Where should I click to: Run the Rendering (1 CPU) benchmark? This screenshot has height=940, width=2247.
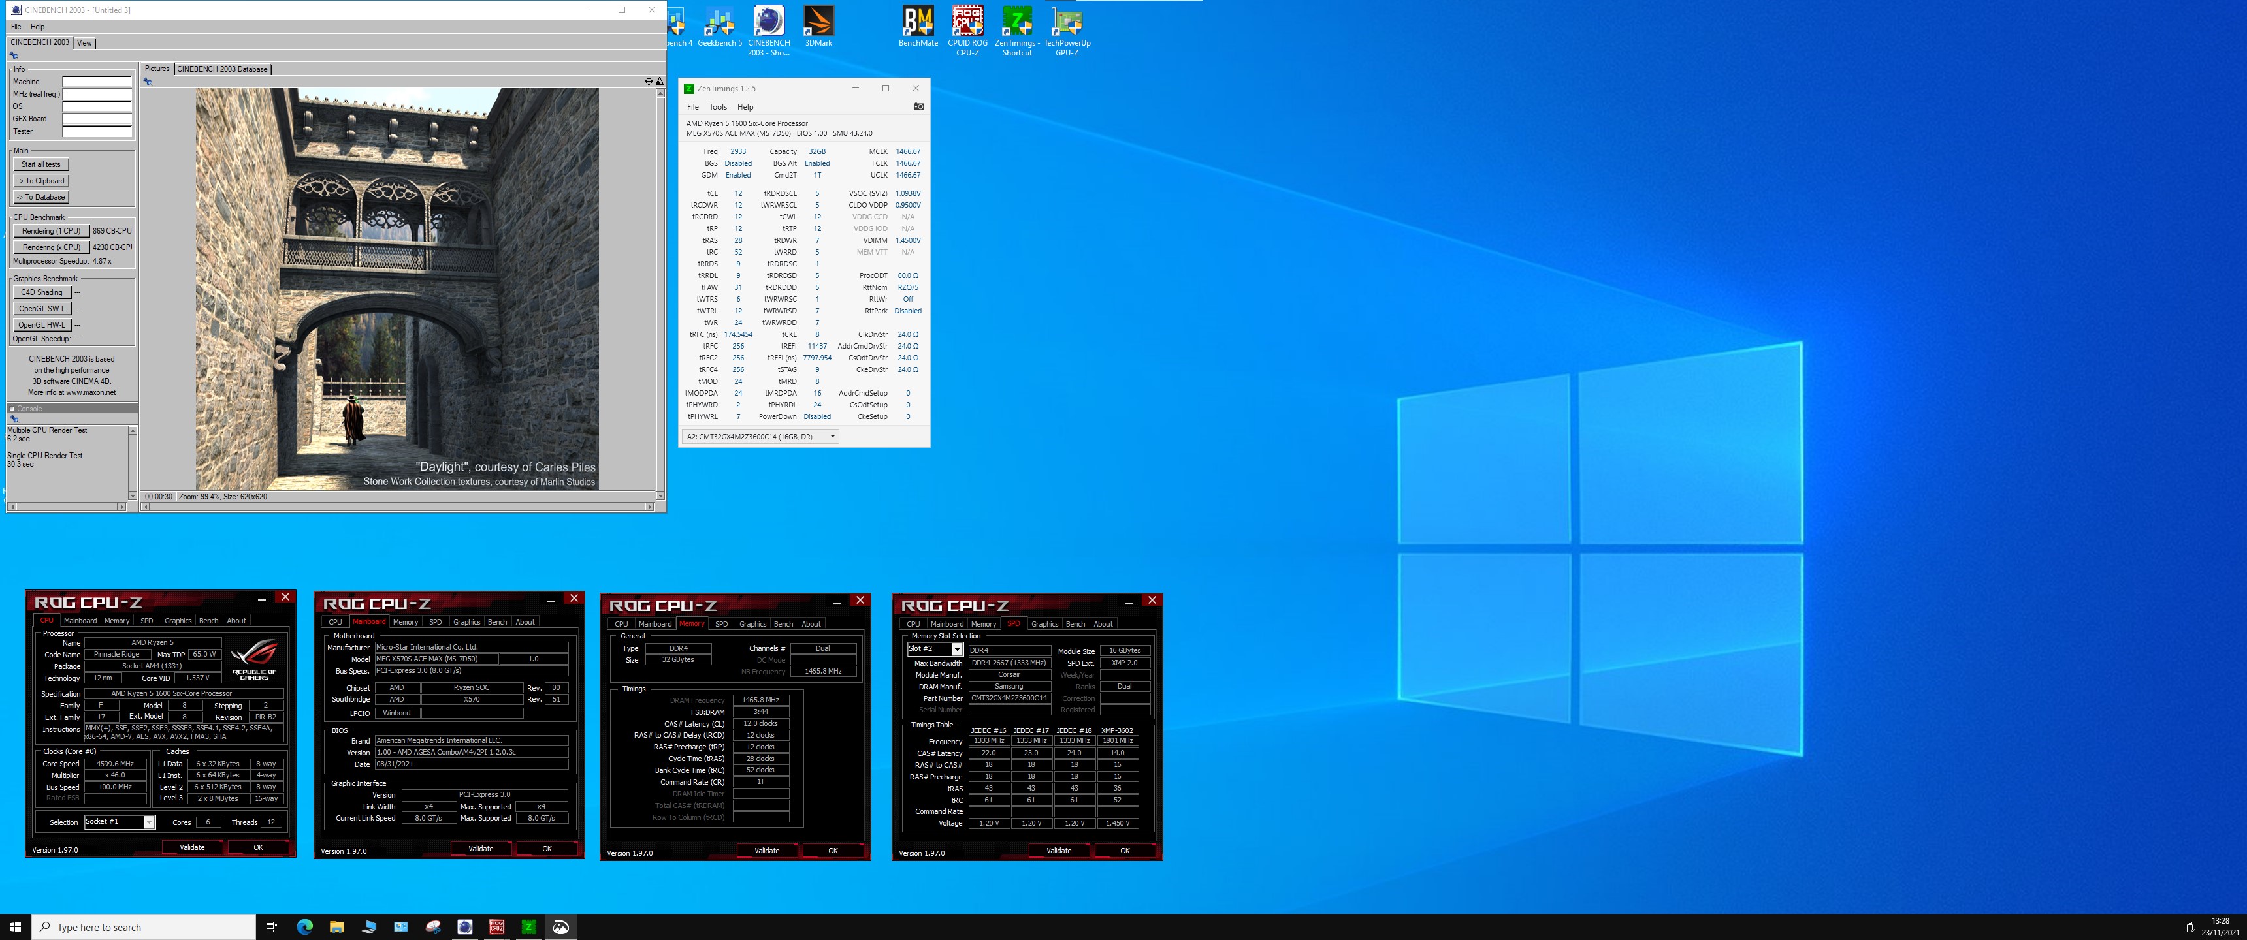click(x=50, y=231)
